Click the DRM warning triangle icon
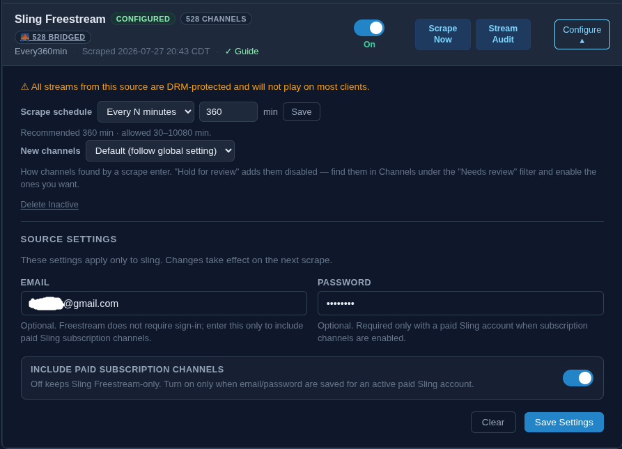The image size is (622, 449). [x=24, y=86]
